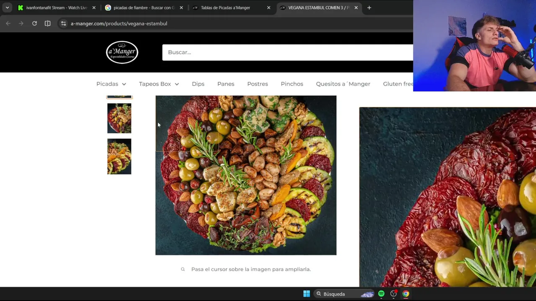The width and height of the screenshot is (536, 301).
Task: Open the Gluten free category
Action: click(398, 84)
